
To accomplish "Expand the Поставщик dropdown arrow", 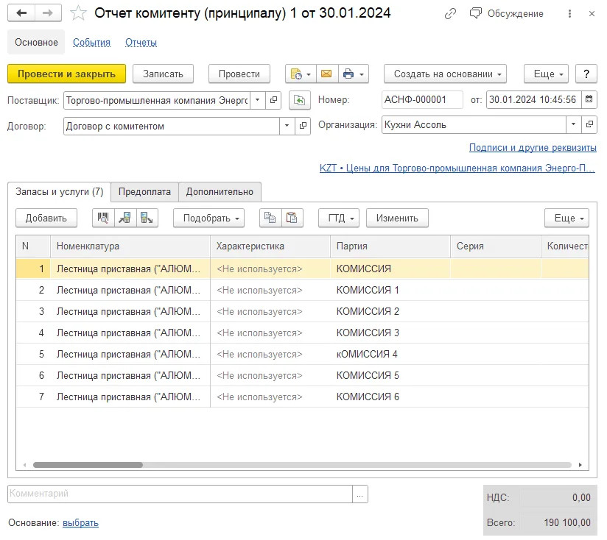I will coord(257,100).
